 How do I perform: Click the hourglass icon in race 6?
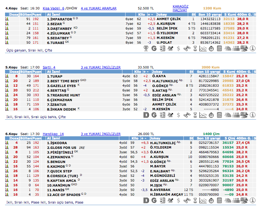[195, 201]
